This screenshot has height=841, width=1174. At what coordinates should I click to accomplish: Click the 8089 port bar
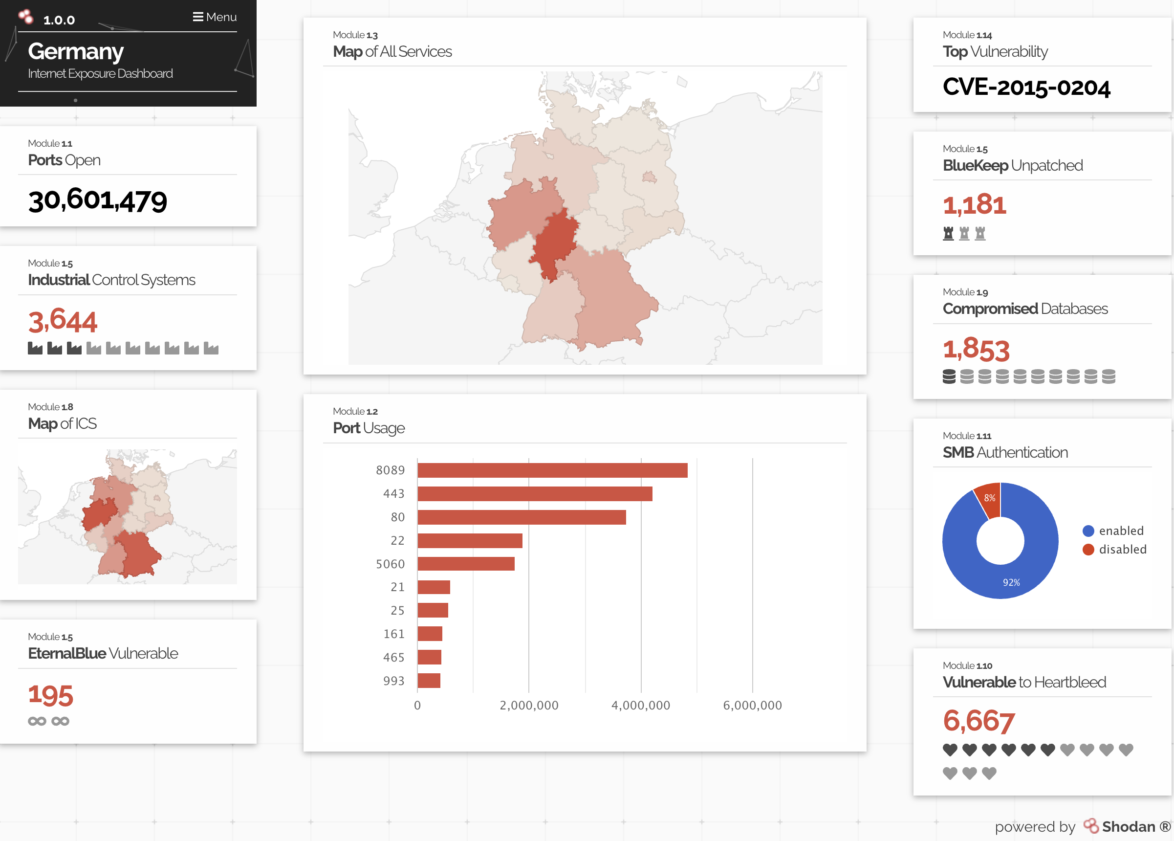552,470
